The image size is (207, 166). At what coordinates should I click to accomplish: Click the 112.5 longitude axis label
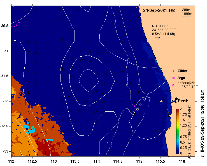[x=32, y=162]
